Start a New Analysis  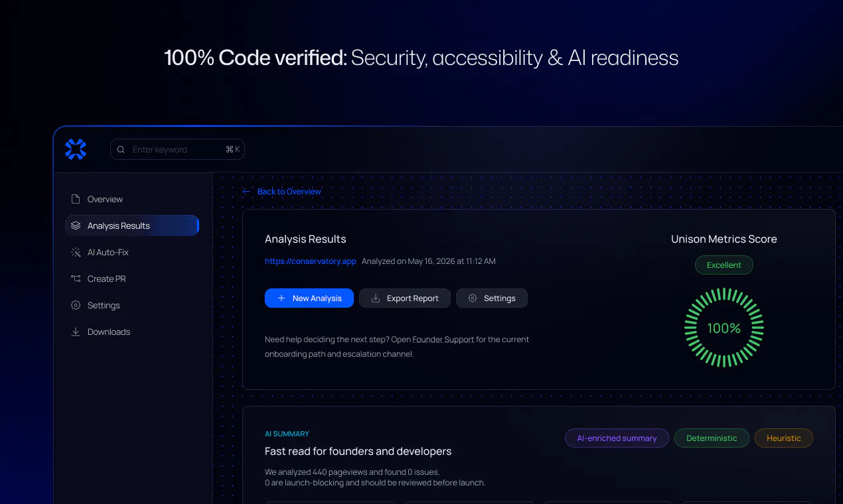(x=309, y=298)
